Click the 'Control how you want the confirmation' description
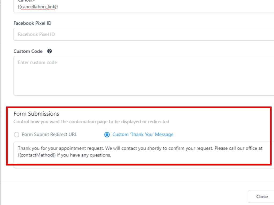Viewport: 274px width, 205px height. pos(91,122)
